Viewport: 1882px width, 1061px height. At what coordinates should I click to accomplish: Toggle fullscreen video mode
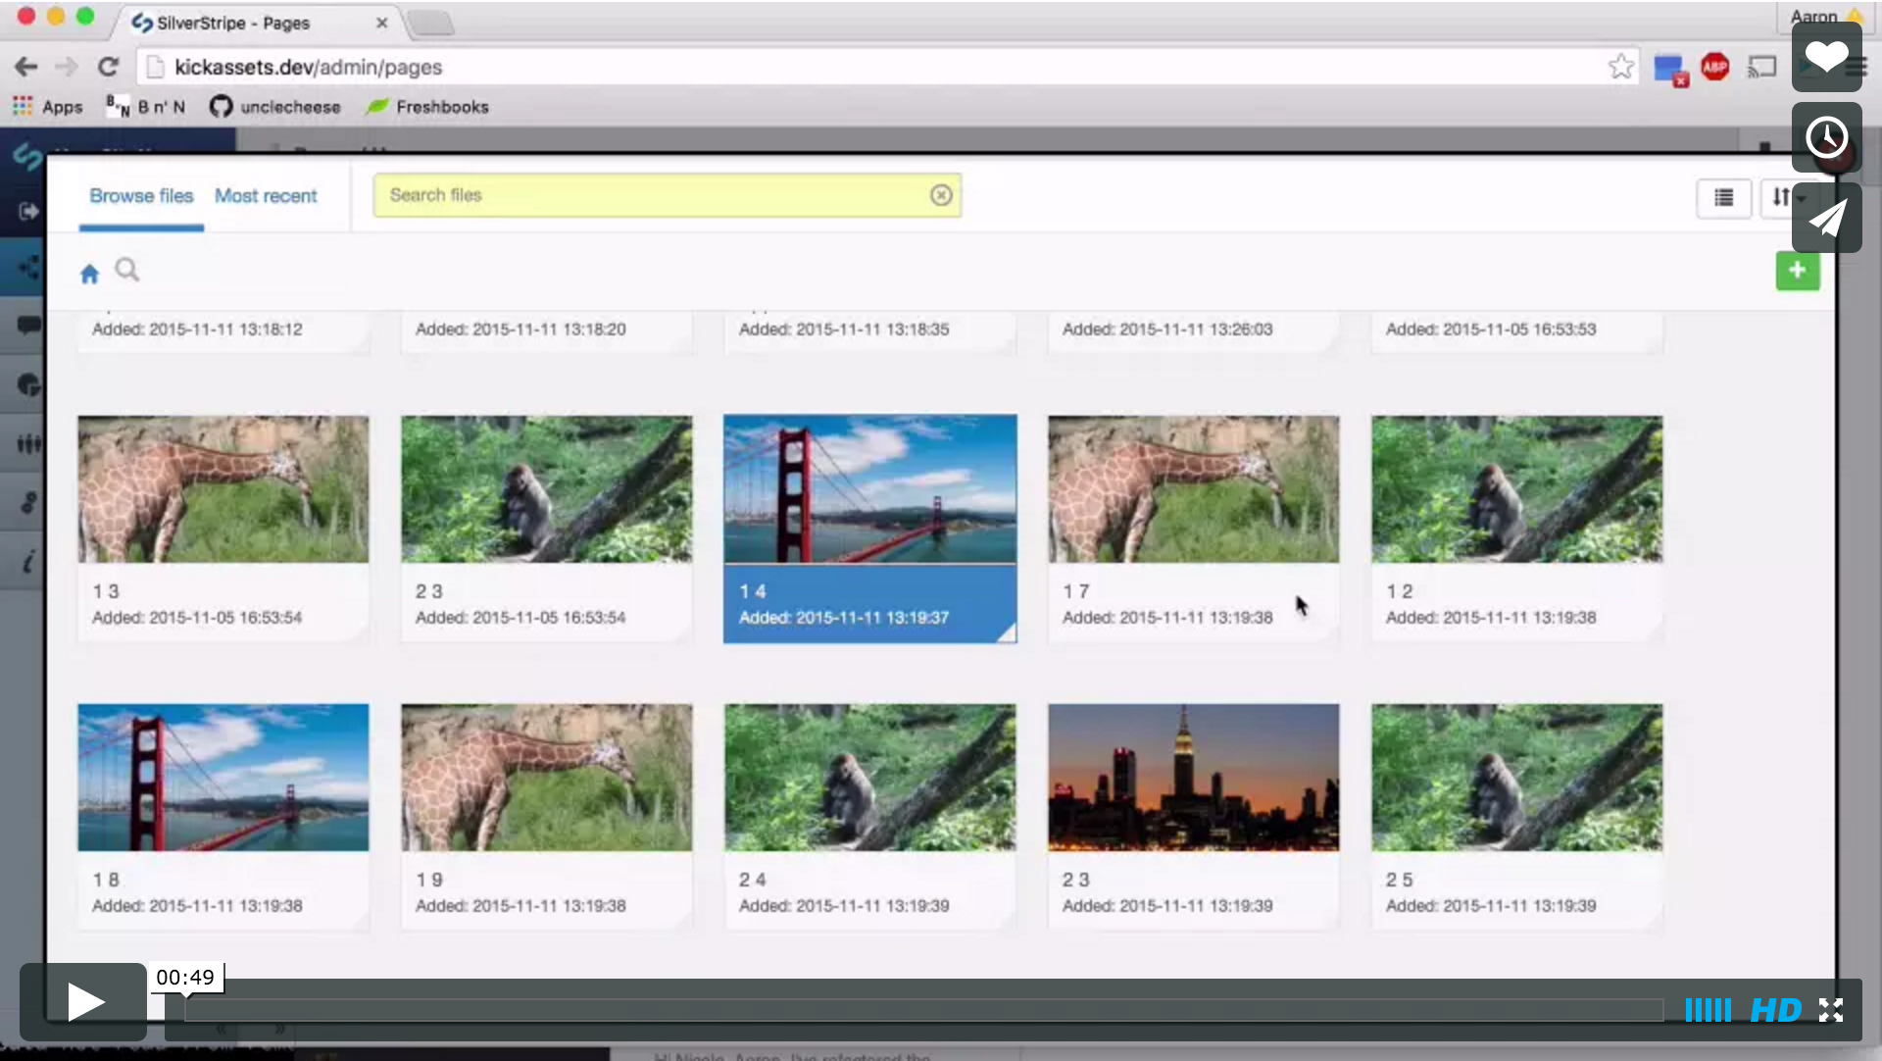tap(1831, 1010)
